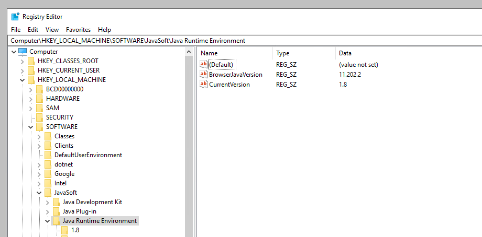Click the Google key folder icon
This screenshot has width=482, height=237.
48,174
